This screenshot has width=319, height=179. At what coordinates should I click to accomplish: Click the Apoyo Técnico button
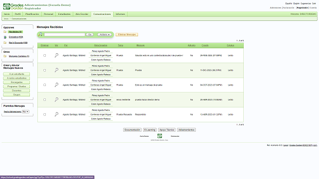pos(166,130)
